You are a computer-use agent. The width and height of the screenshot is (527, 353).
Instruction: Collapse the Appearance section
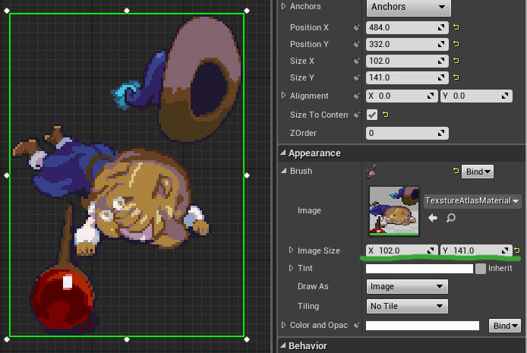point(283,153)
